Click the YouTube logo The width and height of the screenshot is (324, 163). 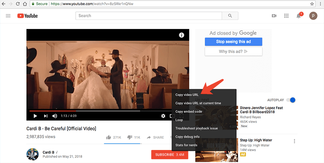(x=28, y=16)
